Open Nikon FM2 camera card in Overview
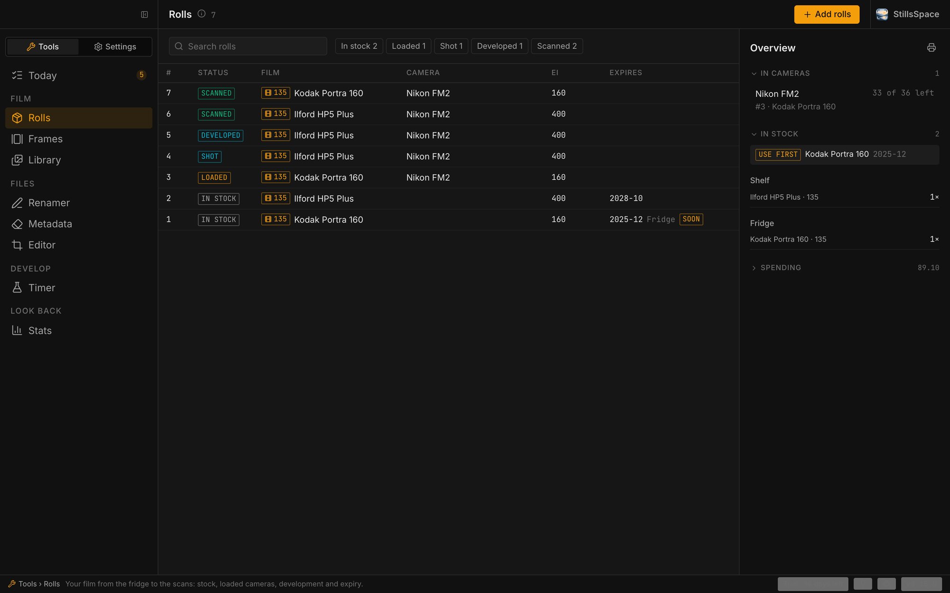Viewport: 950px width, 593px height. (x=845, y=100)
